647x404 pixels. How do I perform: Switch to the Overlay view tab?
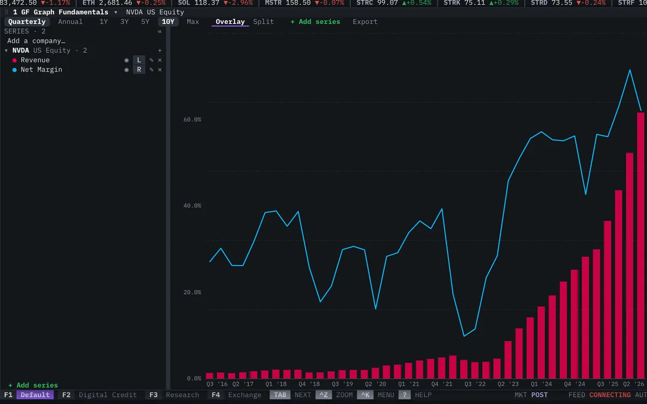pos(230,22)
